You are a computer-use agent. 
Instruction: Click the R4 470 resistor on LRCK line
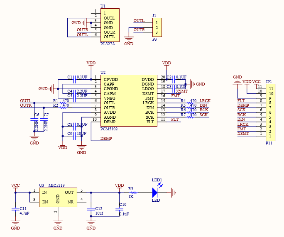191,101
